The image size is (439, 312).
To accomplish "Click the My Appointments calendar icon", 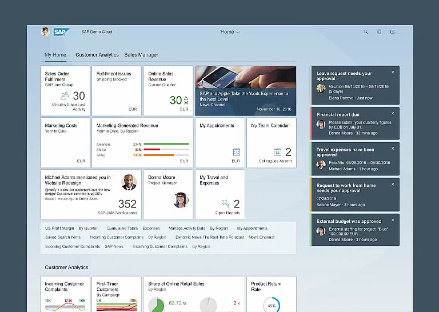I will (x=237, y=152).
